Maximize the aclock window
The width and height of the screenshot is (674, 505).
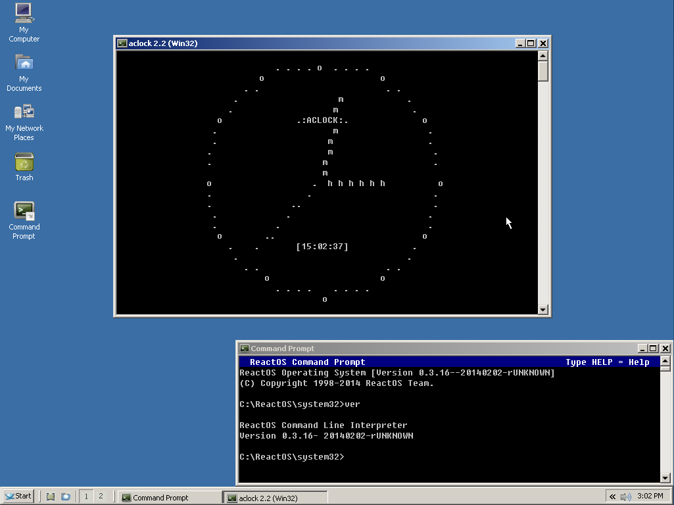[531, 43]
